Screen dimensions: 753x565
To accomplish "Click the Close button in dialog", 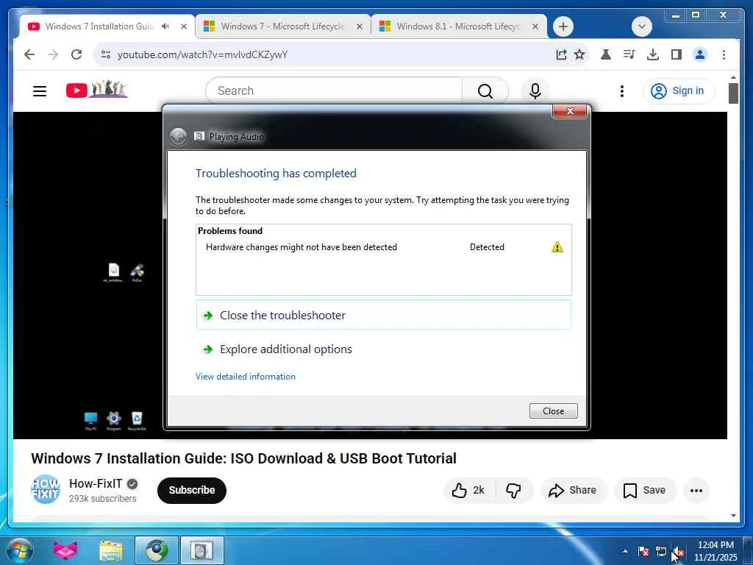I will (553, 411).
